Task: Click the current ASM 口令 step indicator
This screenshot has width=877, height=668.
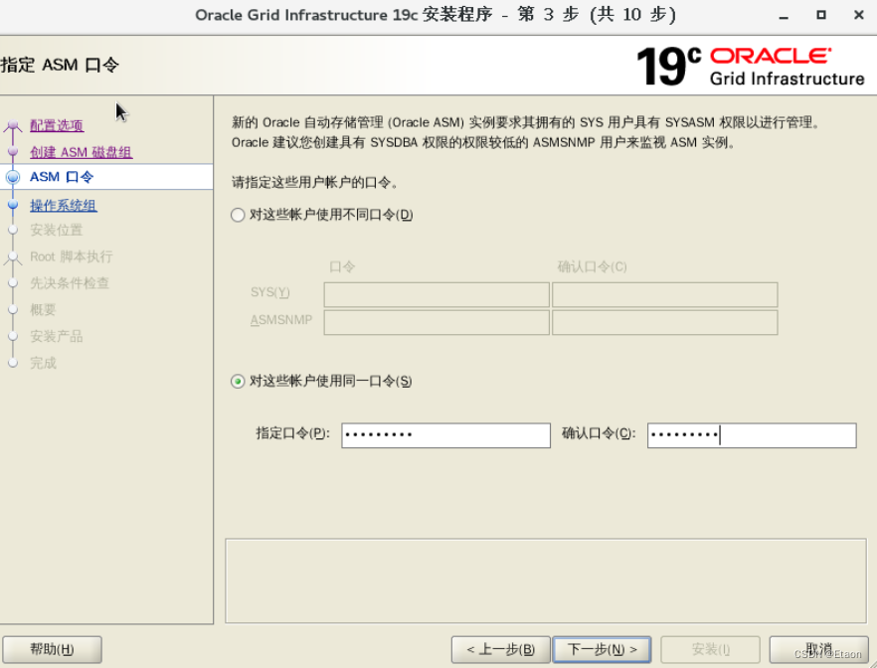Action: pos(13,177)
